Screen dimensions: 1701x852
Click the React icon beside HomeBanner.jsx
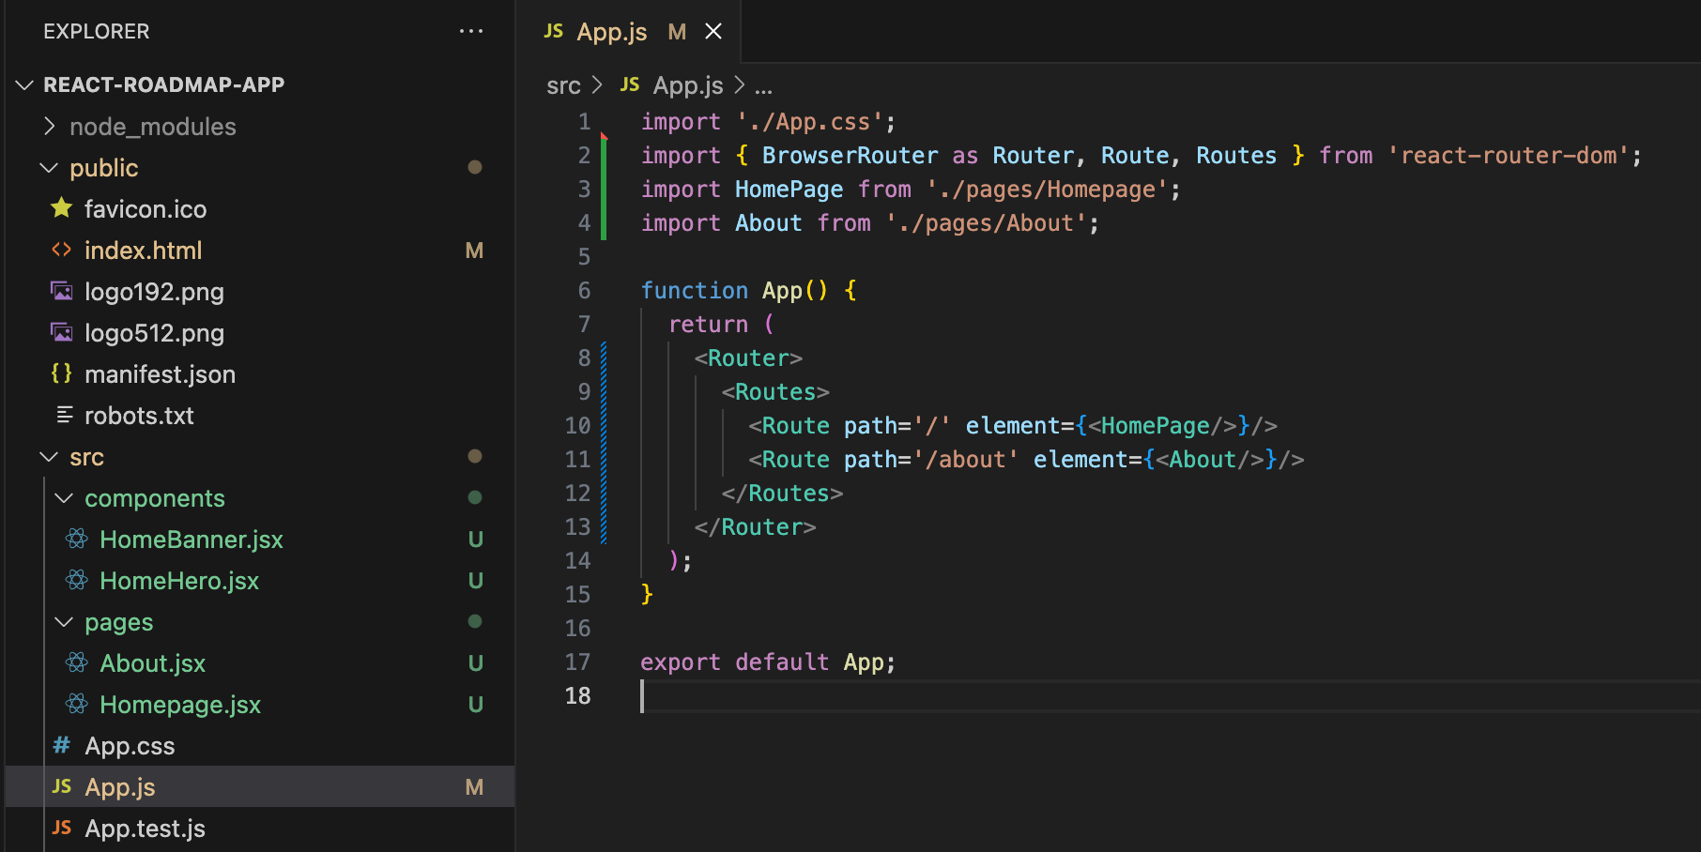[x=77, y=539]
